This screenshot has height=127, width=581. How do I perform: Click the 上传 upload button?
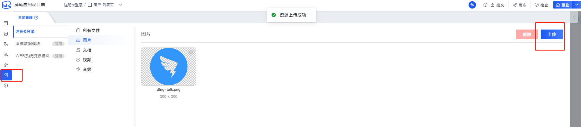pos(552,34)
